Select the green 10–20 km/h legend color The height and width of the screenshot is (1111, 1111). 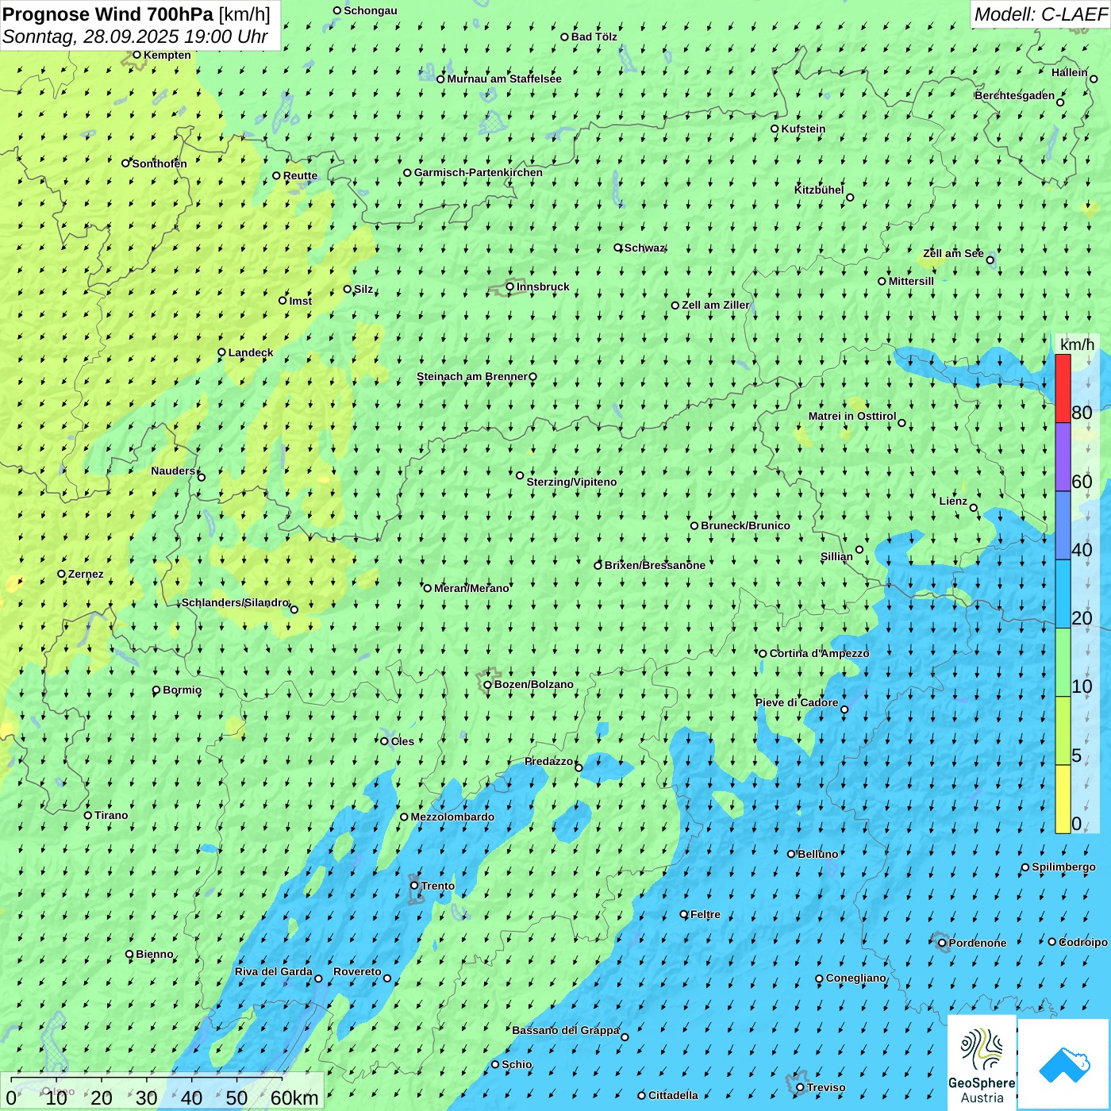click(1063, 663)
